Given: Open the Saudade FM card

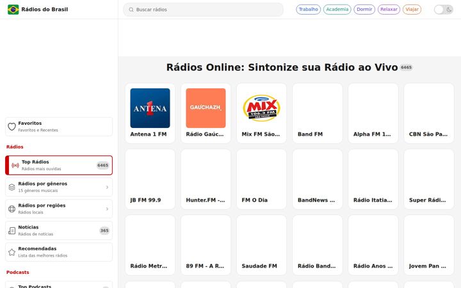Looking at the screenshot, I should coord(261,245).
